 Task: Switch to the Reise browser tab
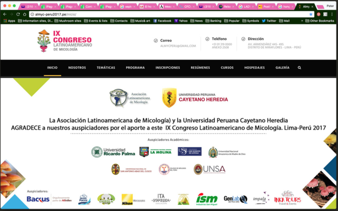pyautogui.click(x=226, y=6)
